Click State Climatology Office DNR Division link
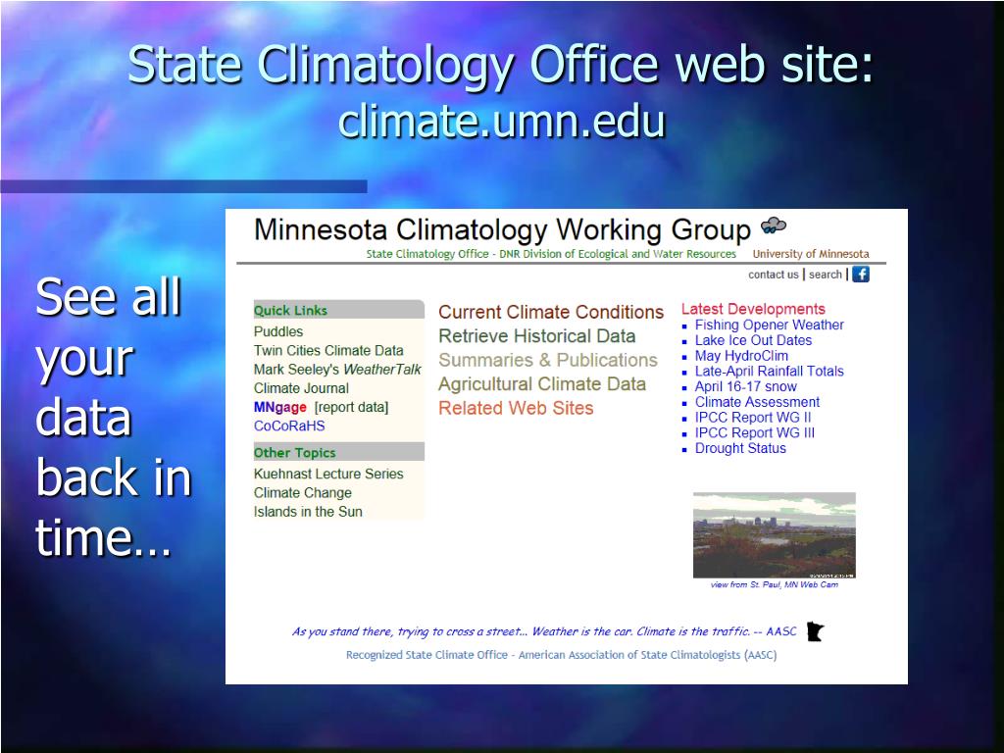Screen dimensions: 1004x753 pyautogui.click(x=551, y=254)
